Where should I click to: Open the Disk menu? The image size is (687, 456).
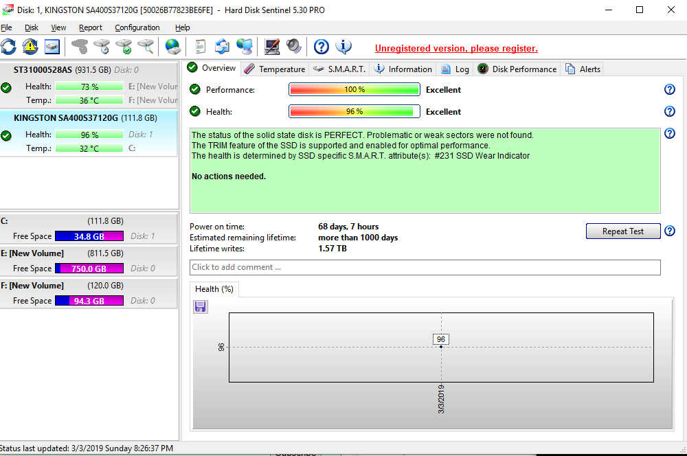pos(31,27)
